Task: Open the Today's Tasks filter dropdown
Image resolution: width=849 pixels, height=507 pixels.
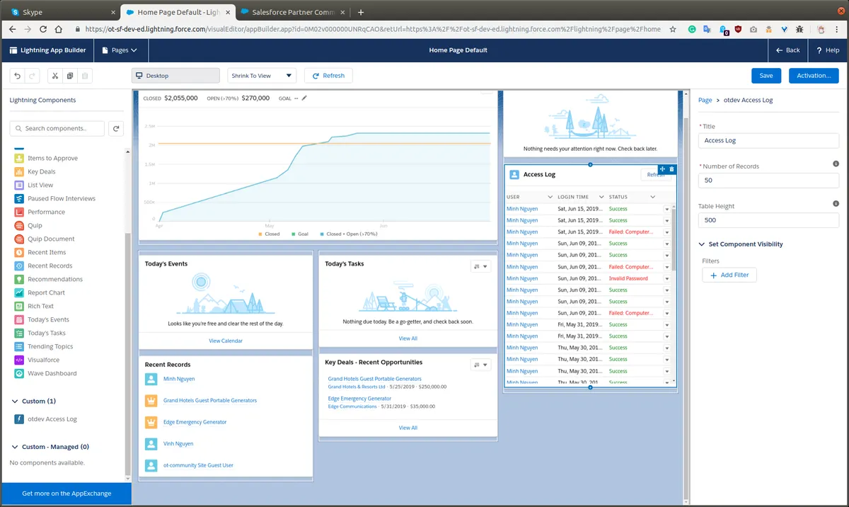Action: click(x=480, y=266)
